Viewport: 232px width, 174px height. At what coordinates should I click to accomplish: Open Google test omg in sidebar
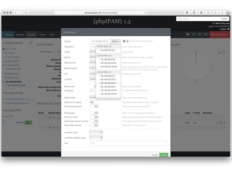[11, 73]
